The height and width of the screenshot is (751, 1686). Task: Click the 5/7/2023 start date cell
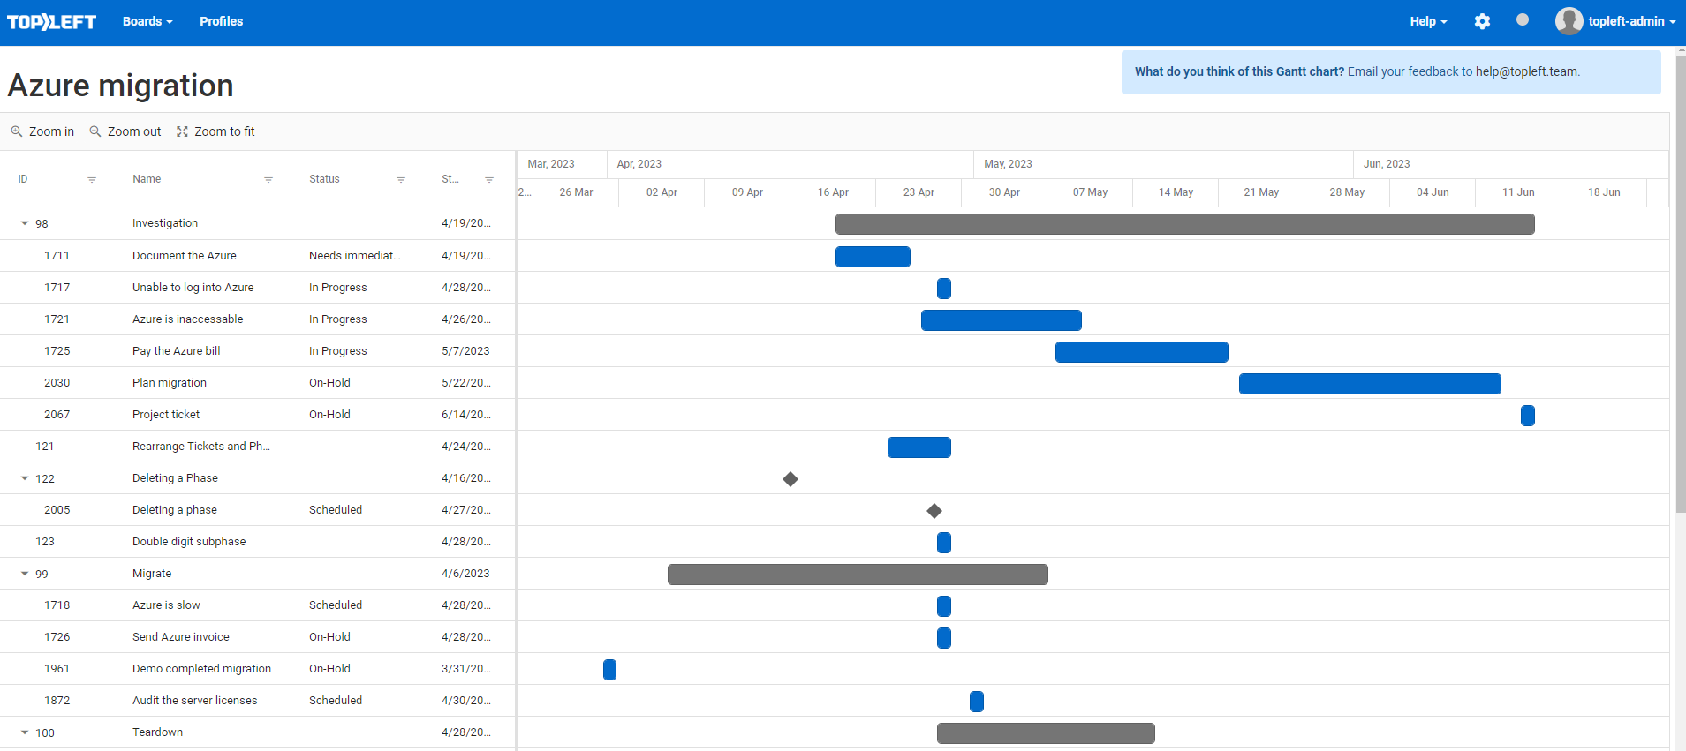click(x=465, y=351)
